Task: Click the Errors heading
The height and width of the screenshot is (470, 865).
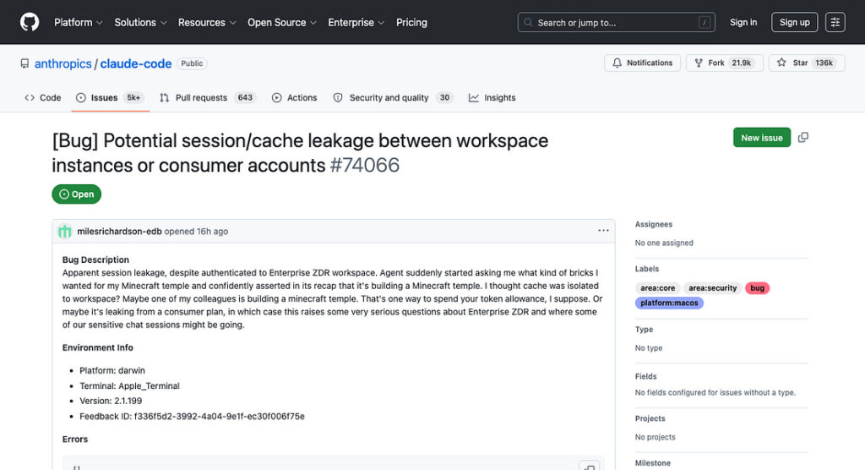Action: point(75,440)
